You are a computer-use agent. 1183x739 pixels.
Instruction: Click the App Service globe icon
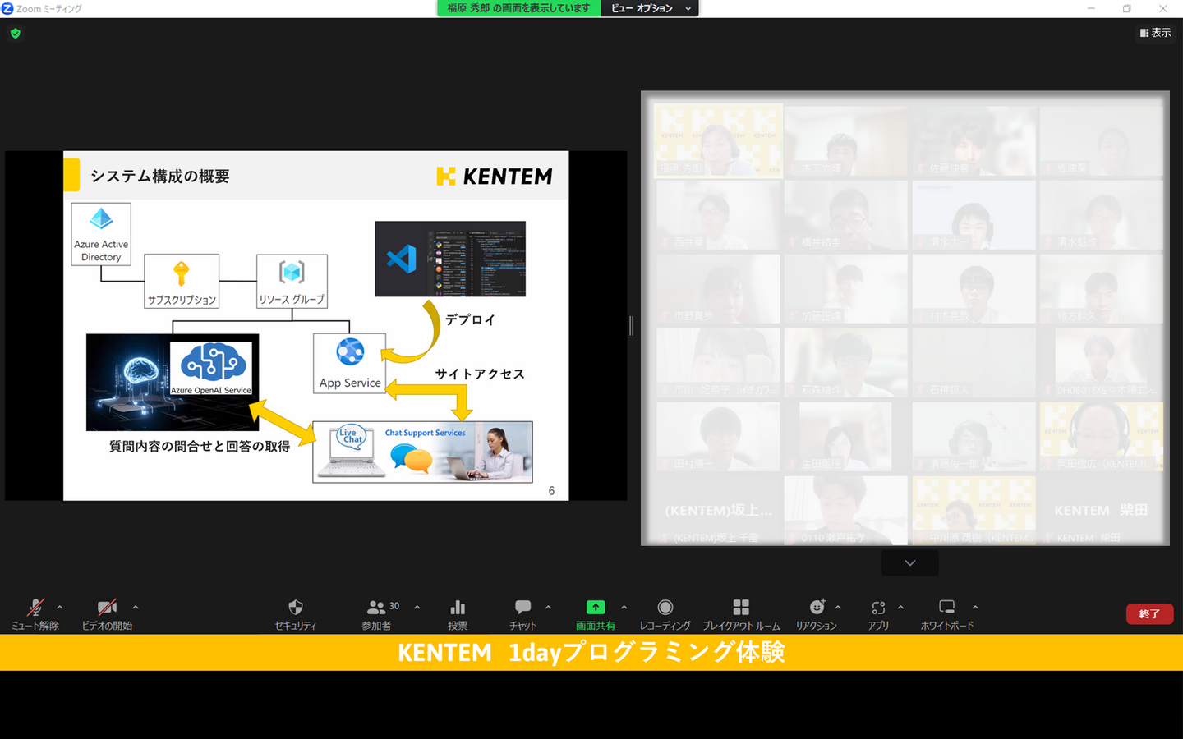[350, 351]
